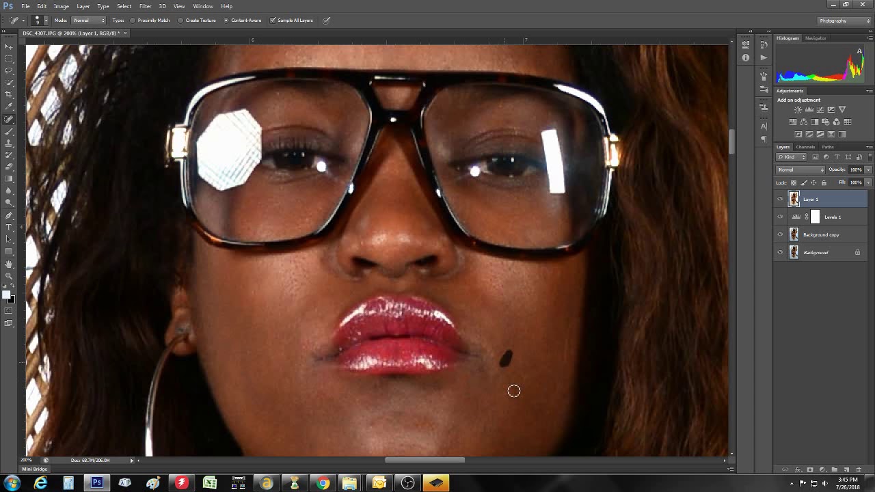
Task: Add a Photo Filter adjustment
Action: pyautogui.click(x=826, y=122)
